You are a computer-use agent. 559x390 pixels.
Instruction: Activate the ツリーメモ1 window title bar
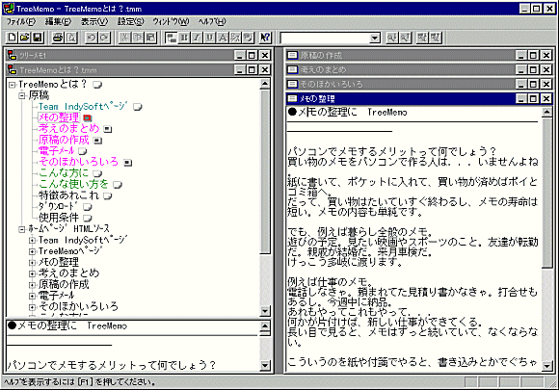pyautogui.click(x=139, y=55)
